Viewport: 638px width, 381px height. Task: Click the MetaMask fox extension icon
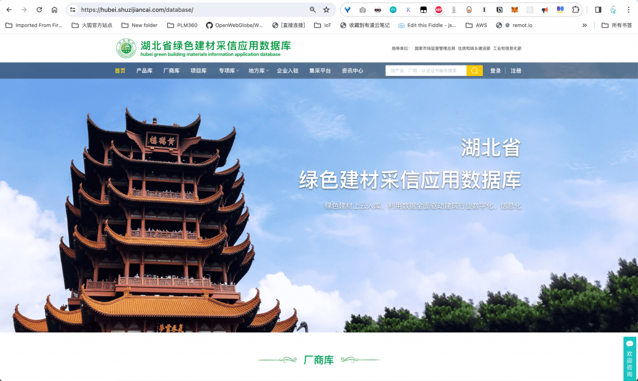tap(515, 10)
